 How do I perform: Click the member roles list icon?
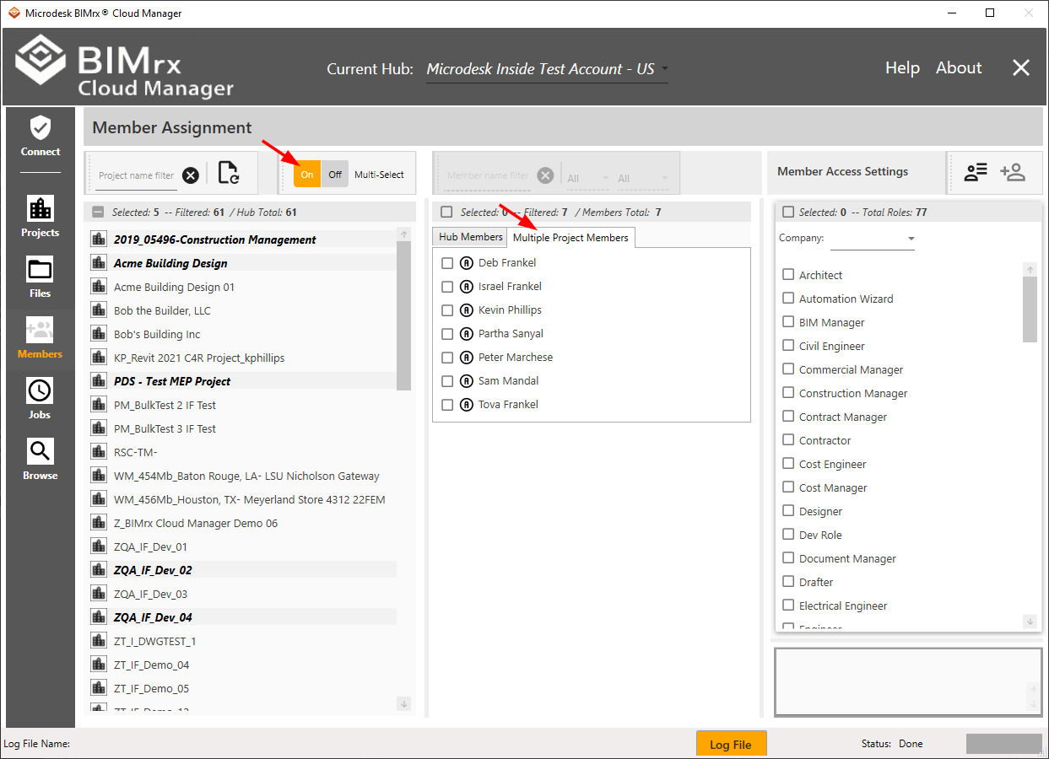[976, 172]
